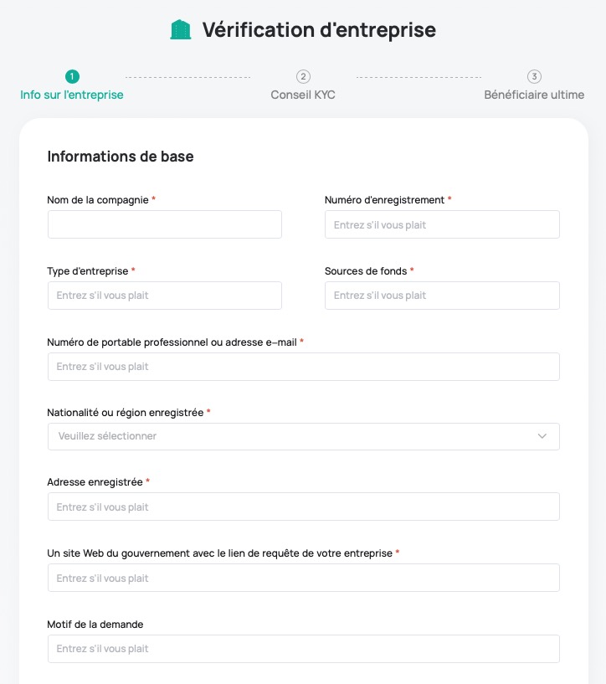Click the Sources de fonds input

tap(442, 296)
